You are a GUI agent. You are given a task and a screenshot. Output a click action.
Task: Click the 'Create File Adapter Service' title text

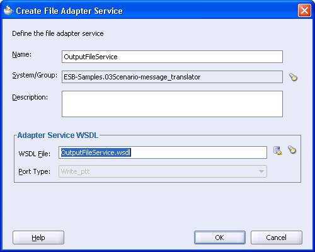(69, 11)
